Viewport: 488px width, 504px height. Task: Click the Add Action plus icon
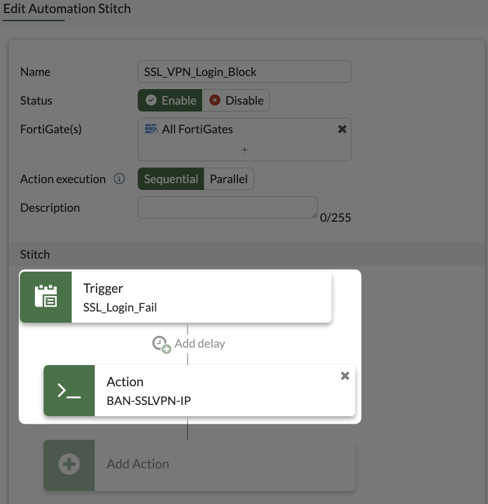point(69,464)
